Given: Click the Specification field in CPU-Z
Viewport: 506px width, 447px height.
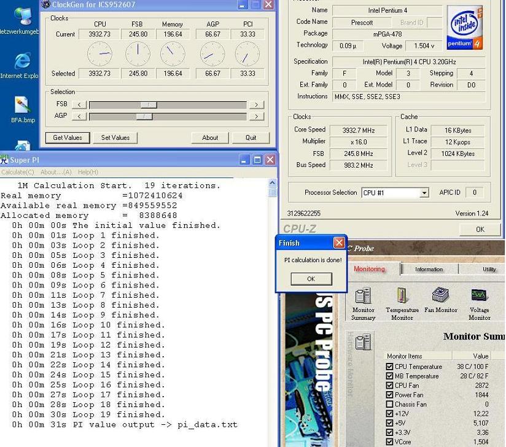Looking at the screenshot, I should click(409, 61).
